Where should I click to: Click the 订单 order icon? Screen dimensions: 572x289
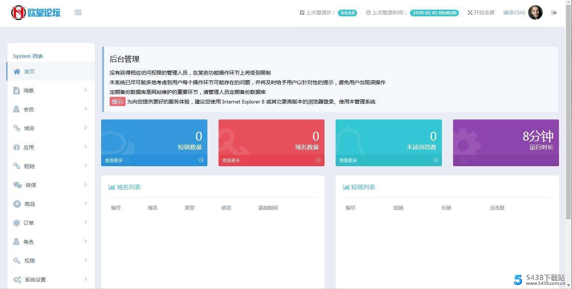coord(17,223)
